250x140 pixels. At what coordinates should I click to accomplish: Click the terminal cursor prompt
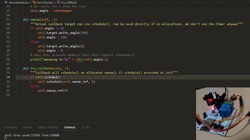pos(5,138)
